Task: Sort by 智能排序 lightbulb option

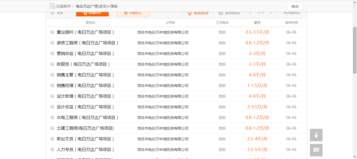Action: [x=198, y=13]
